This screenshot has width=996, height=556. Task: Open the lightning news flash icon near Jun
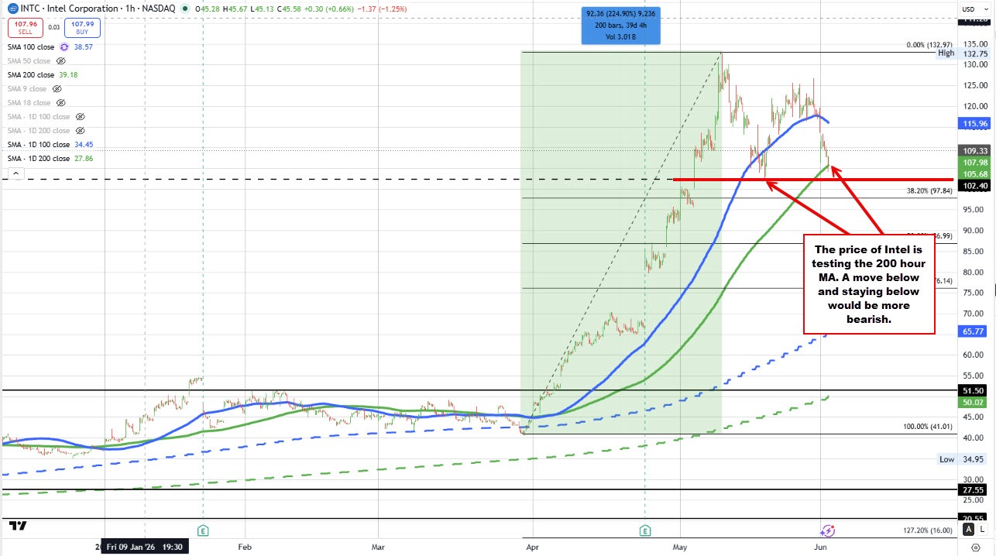pos(827,530)
